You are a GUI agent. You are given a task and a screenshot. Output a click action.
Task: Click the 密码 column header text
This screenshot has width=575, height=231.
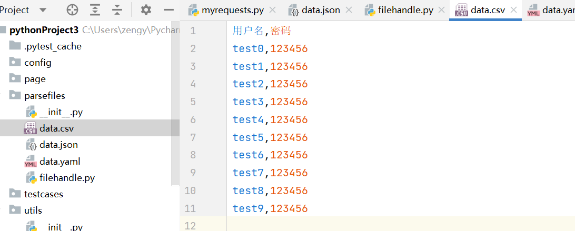[281, 31]
